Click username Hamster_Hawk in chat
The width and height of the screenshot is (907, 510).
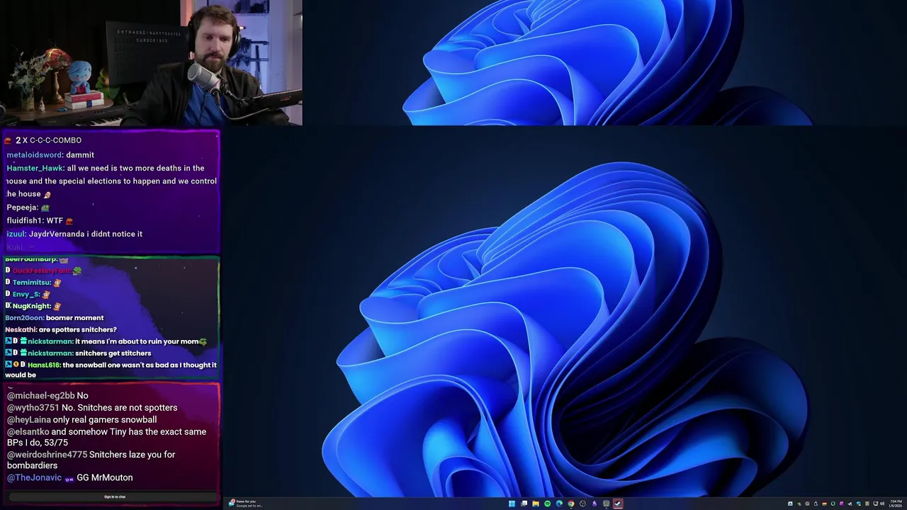click(35, 168)
